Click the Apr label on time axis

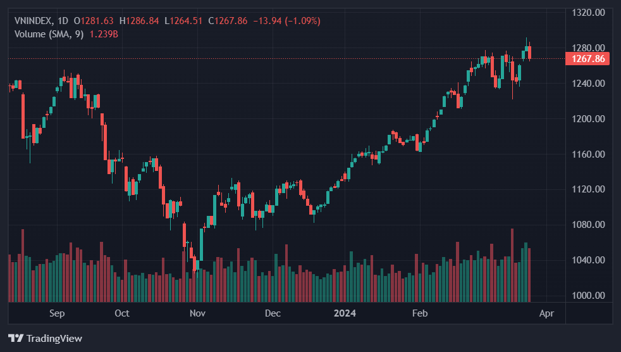point(548,313)
